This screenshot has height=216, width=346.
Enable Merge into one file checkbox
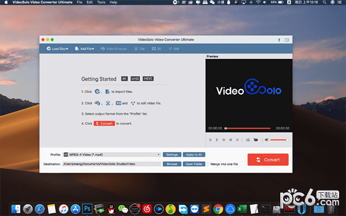pyautogui.click(x=208, y=164)
